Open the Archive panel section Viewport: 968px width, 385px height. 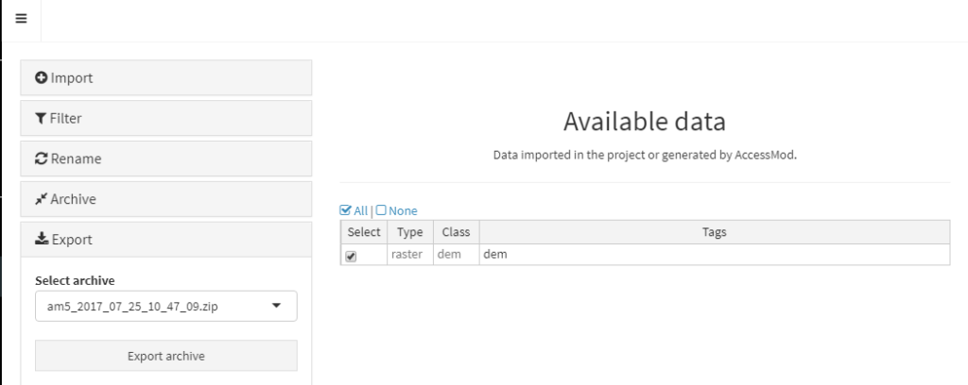pyautogui.click(x=166, y=199)
